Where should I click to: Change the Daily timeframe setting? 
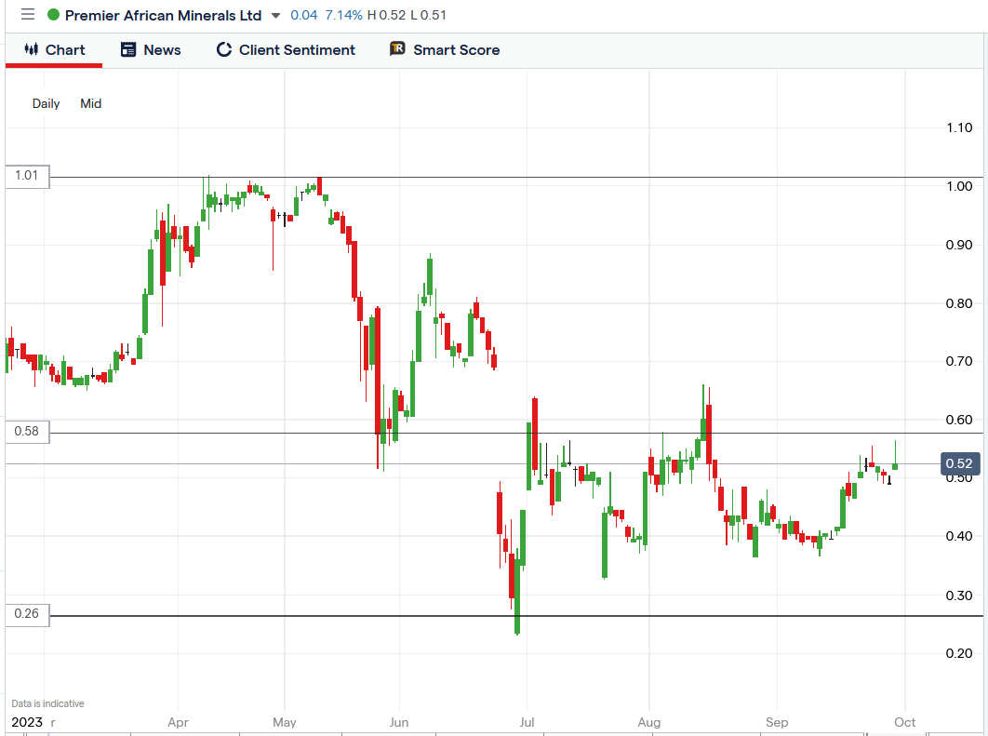click(x=46, y=103)
